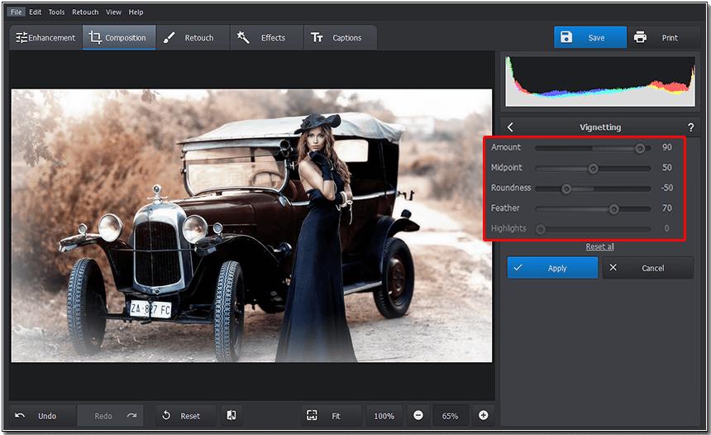Switch to the Retouch tab with brush icon
This screenshot has width=711, height=435.
coord(193,38)
